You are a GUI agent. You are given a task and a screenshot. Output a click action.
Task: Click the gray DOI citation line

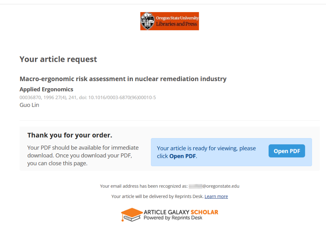coord(88,97)
